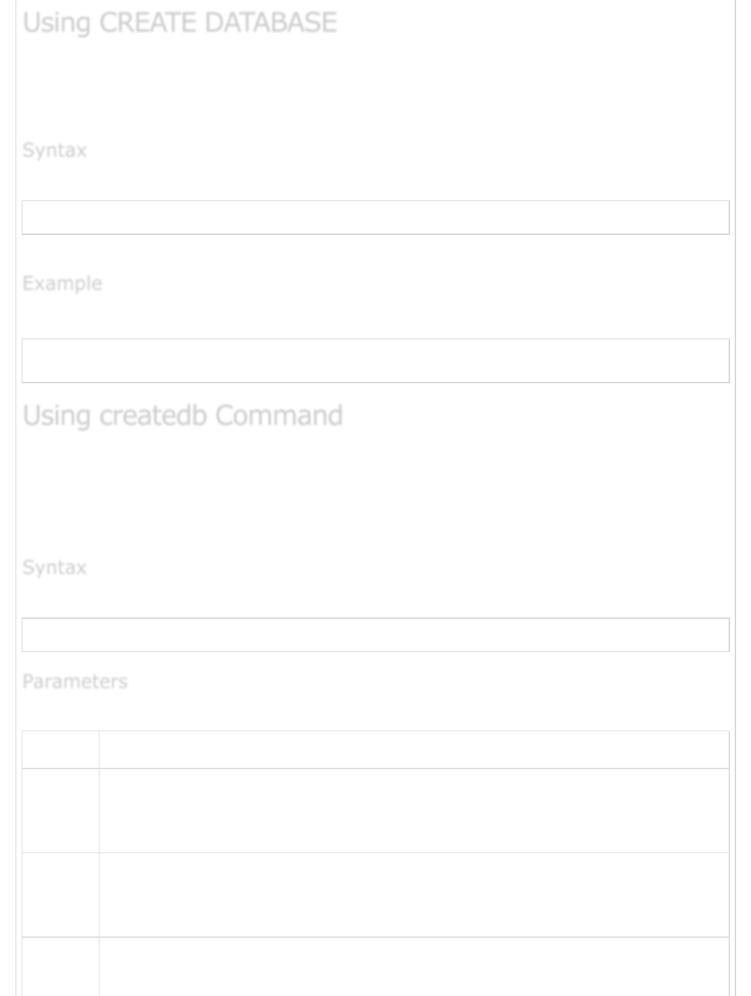Click the Parameters heading

point(75,681)
